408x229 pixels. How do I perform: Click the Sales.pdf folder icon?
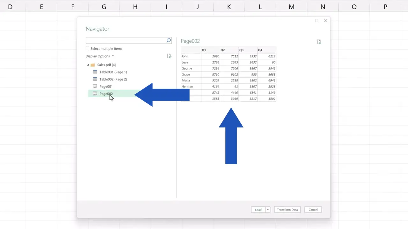[92, 65]
